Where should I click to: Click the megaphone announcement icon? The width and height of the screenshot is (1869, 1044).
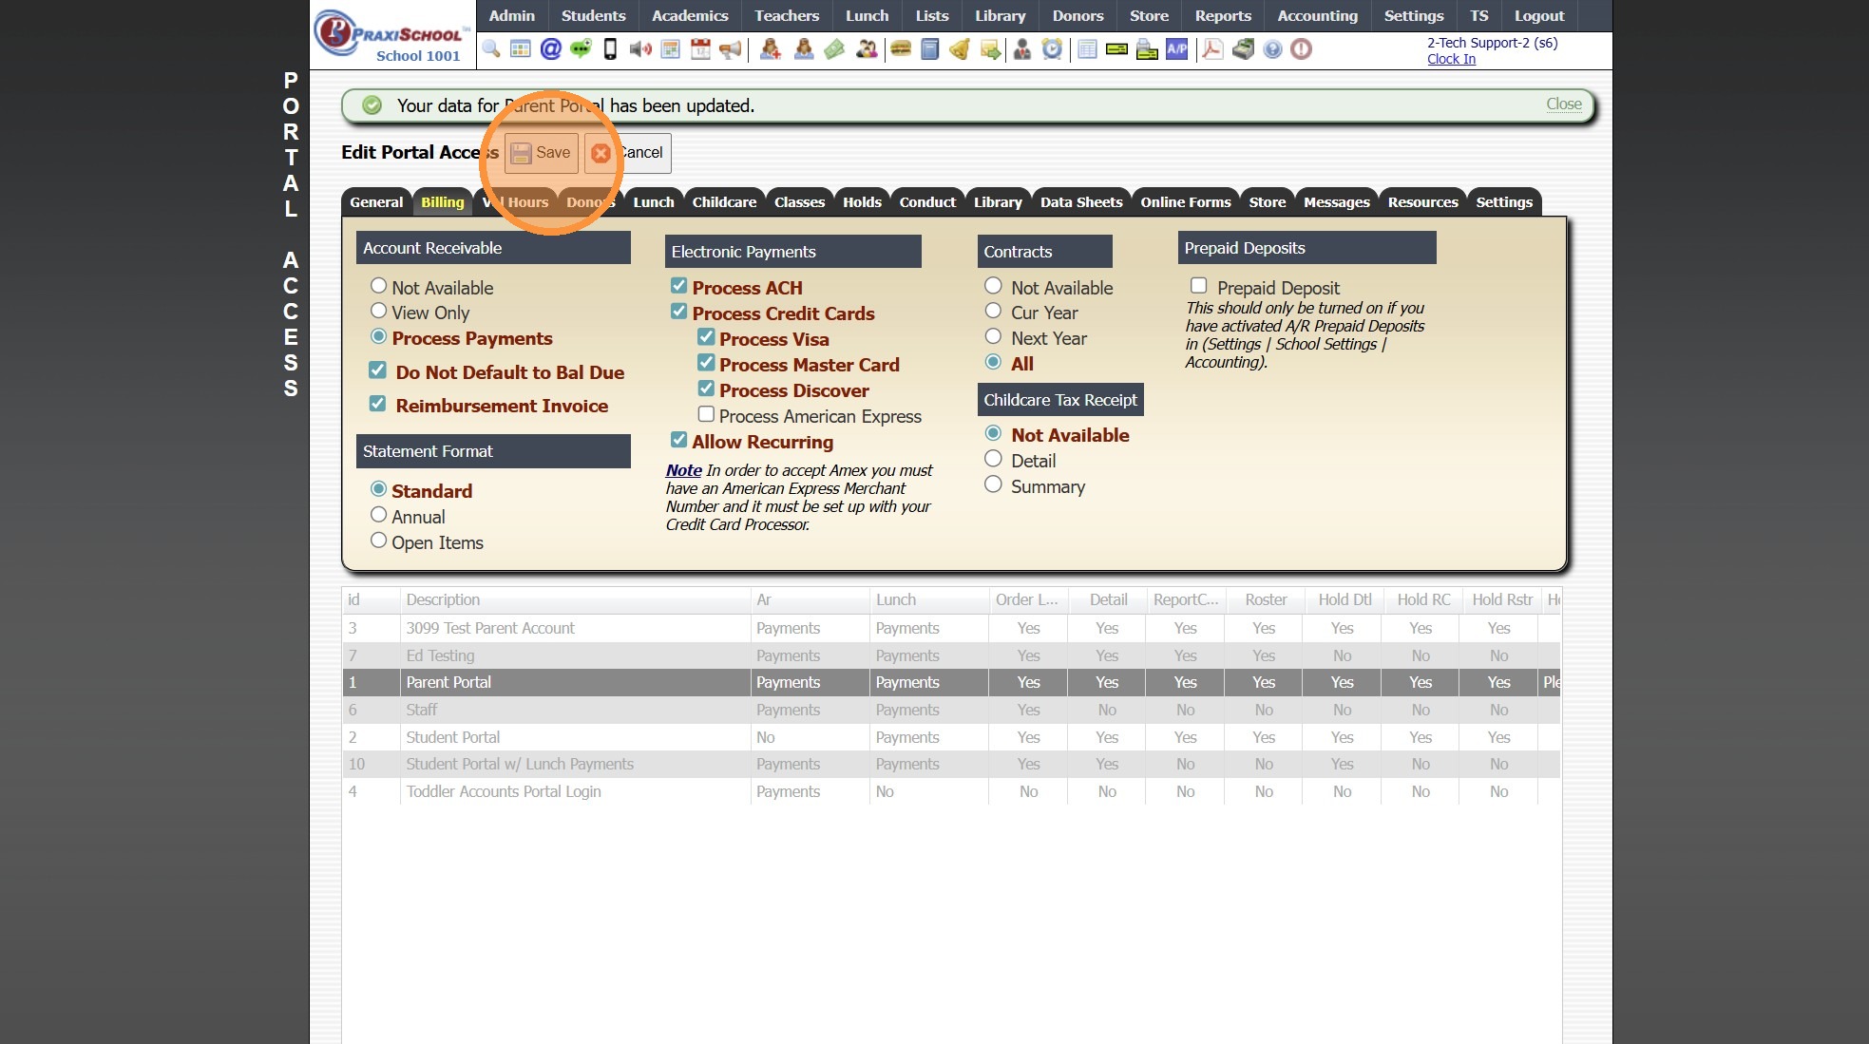point(730,49)
